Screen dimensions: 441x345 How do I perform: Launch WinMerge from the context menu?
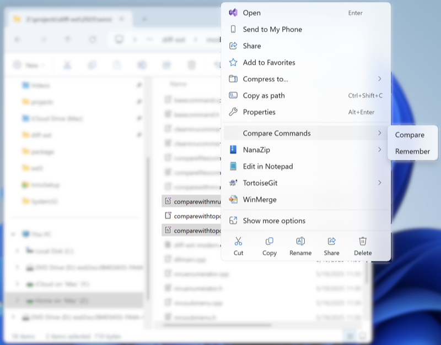[x=306, y=200]
